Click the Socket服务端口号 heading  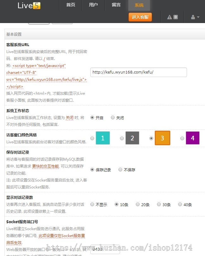point(22,222)
